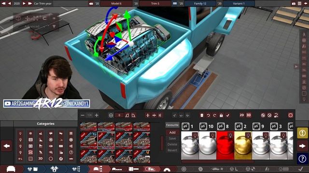Select the gold material swatch
309x173 pixels.
[x=243, y=145]
